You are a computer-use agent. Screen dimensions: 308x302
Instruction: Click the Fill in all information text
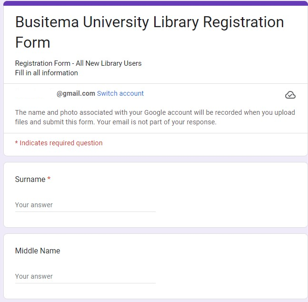click(46, 73)
